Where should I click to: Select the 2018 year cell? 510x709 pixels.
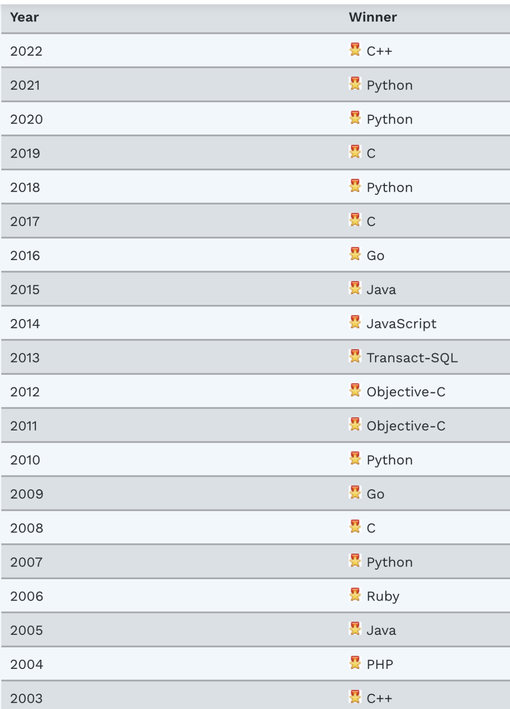[25, 187]
